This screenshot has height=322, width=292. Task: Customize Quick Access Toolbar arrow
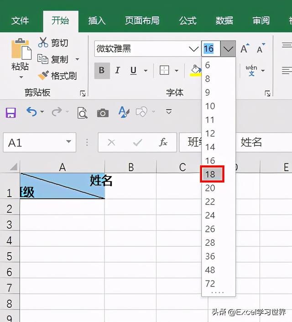[x=169, y=111]
